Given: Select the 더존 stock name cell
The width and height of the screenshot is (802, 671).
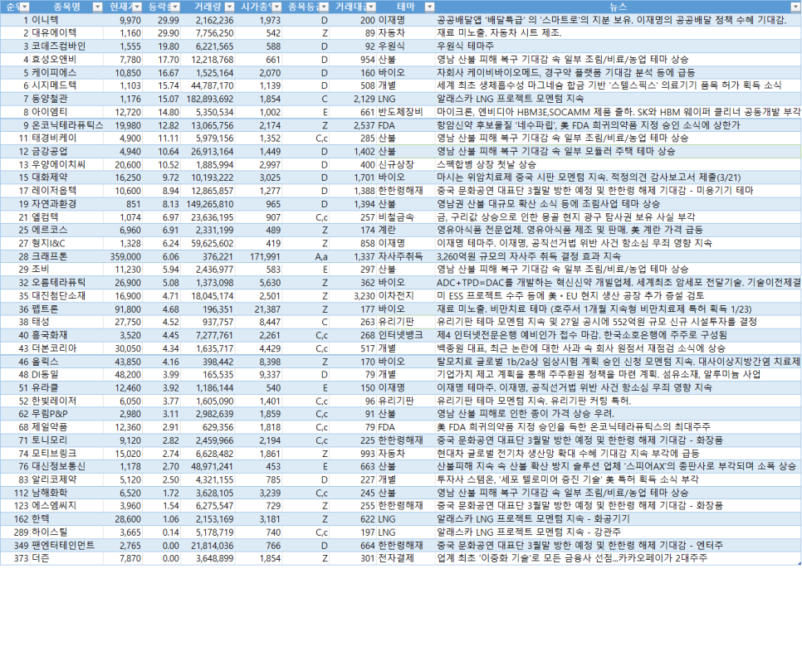Looking at the screenshot, I should tap(66, 558).
